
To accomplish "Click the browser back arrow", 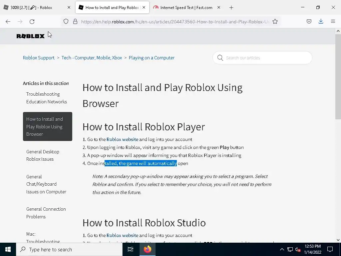I will click(x=8, y=22).
